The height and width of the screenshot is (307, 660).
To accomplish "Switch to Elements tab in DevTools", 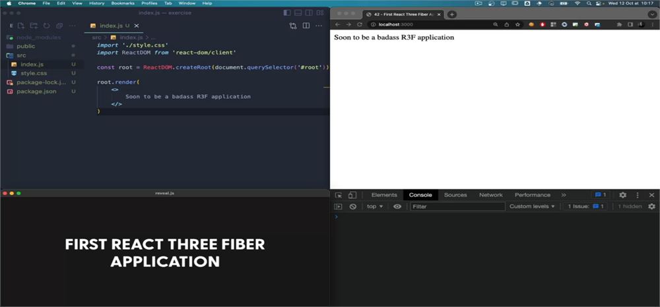I will pyautogui.click(x=384, y=195).
